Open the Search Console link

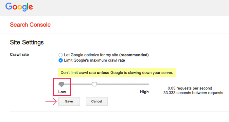point(30,25)
